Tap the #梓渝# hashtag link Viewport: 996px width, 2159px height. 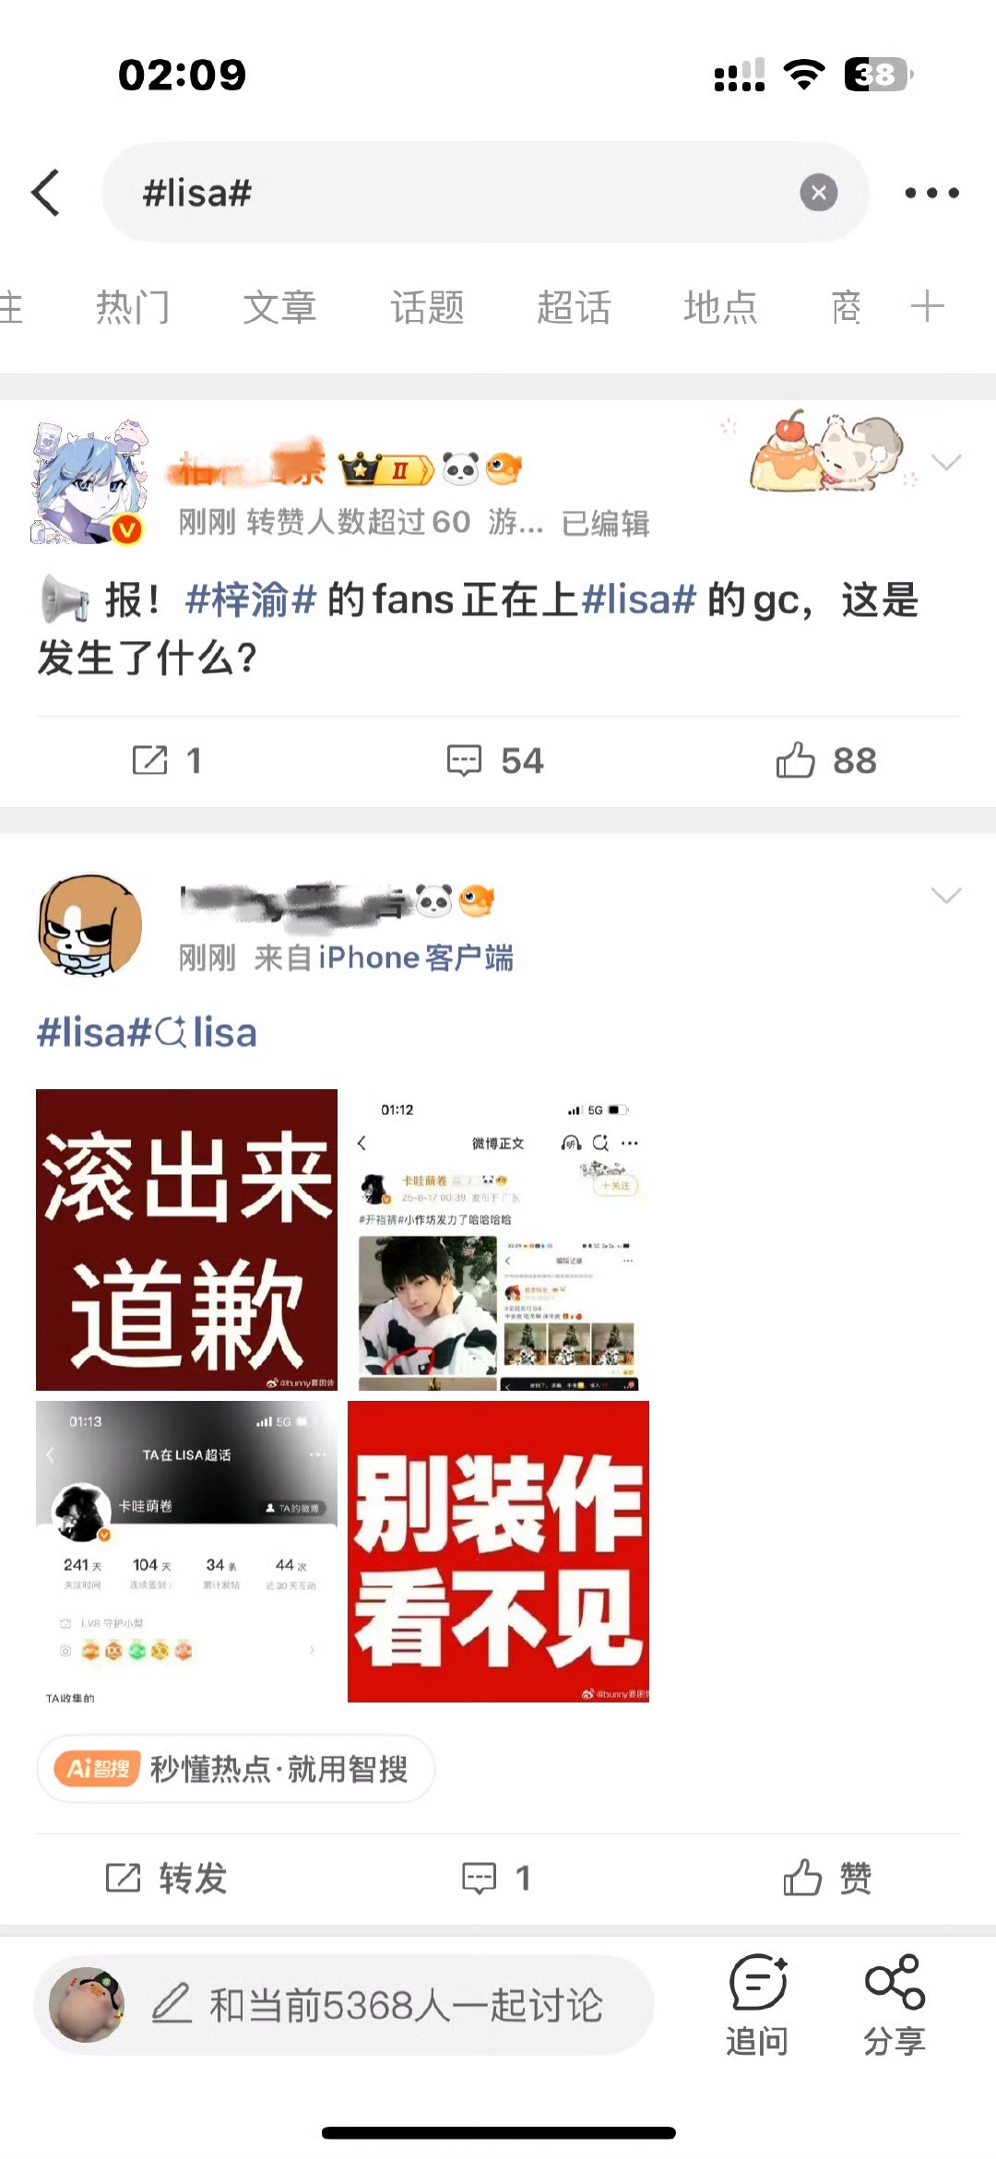pyautogui.click(x=251, y=599)
